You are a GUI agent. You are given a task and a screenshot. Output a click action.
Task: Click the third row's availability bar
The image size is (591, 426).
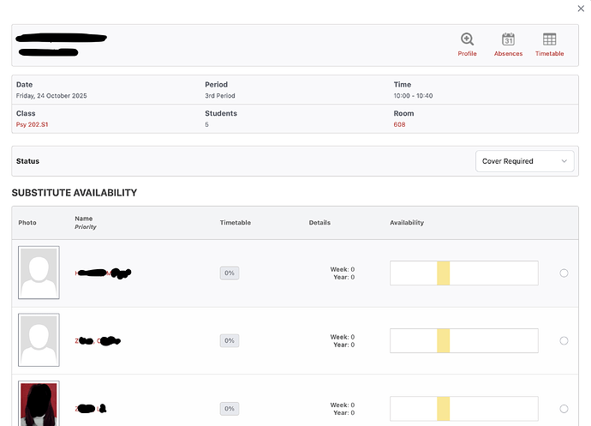pos(463,409)
